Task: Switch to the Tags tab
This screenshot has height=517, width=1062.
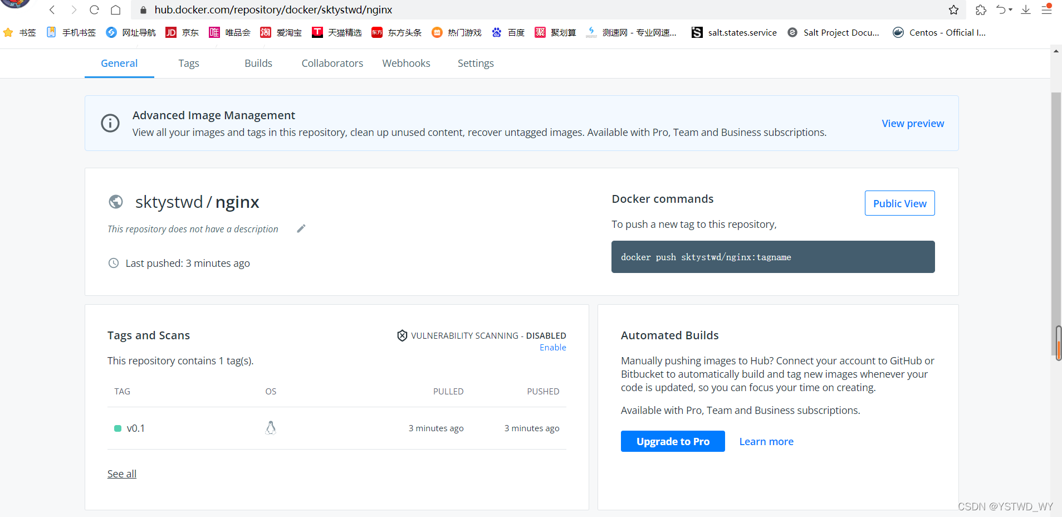Action: (189, 64)
